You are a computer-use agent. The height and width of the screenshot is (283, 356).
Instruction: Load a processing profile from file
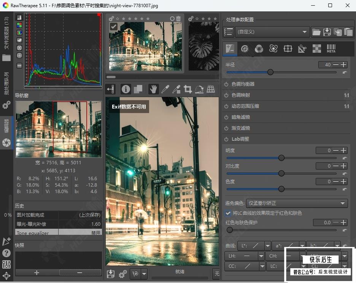pyautogui.click(x=316, y=32)
